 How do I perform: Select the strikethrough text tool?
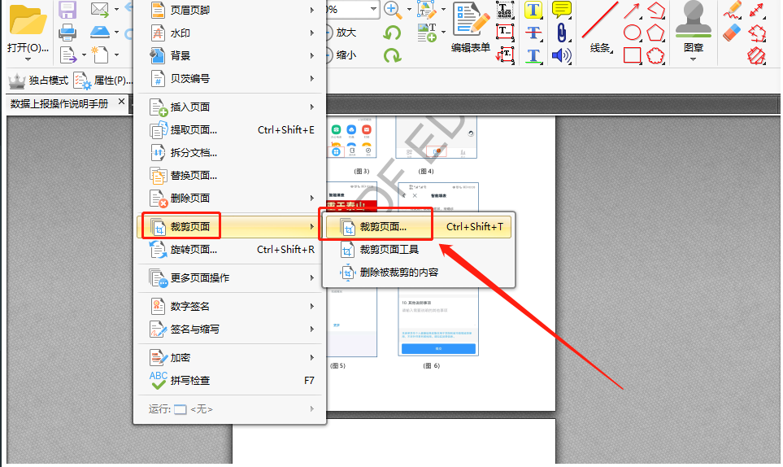[x=534, y=33]
